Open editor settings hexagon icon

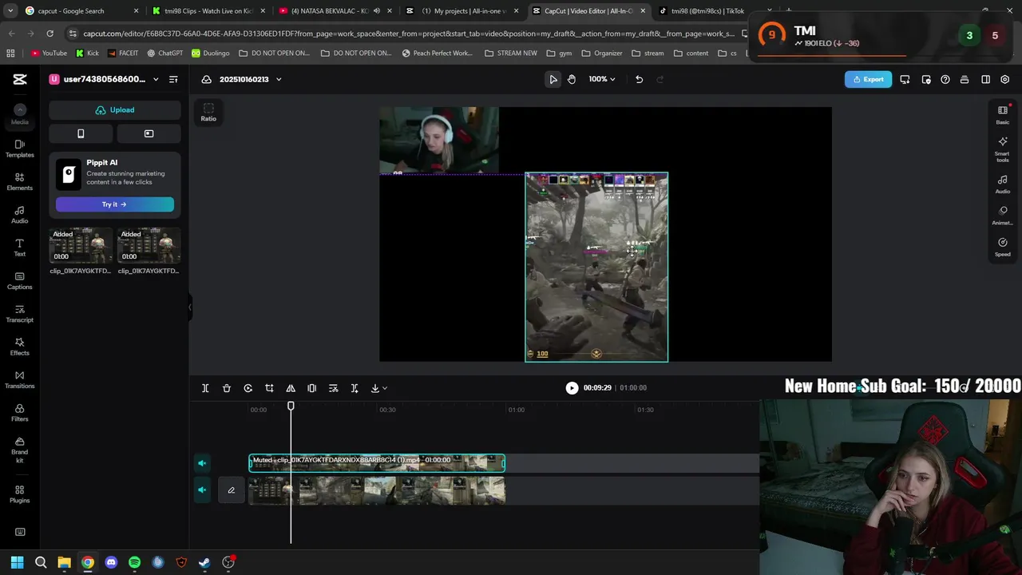click(1005, 79)
